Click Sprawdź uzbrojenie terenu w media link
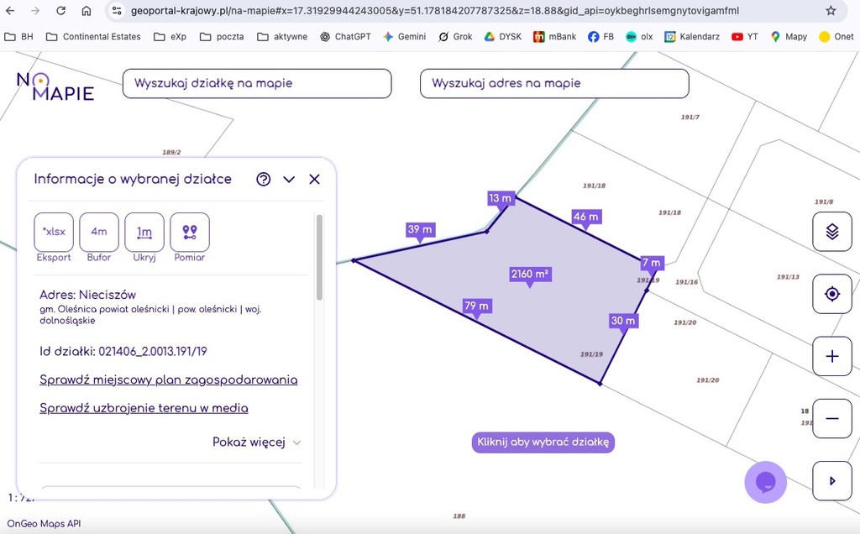860x534 pixels. point(144,408)
